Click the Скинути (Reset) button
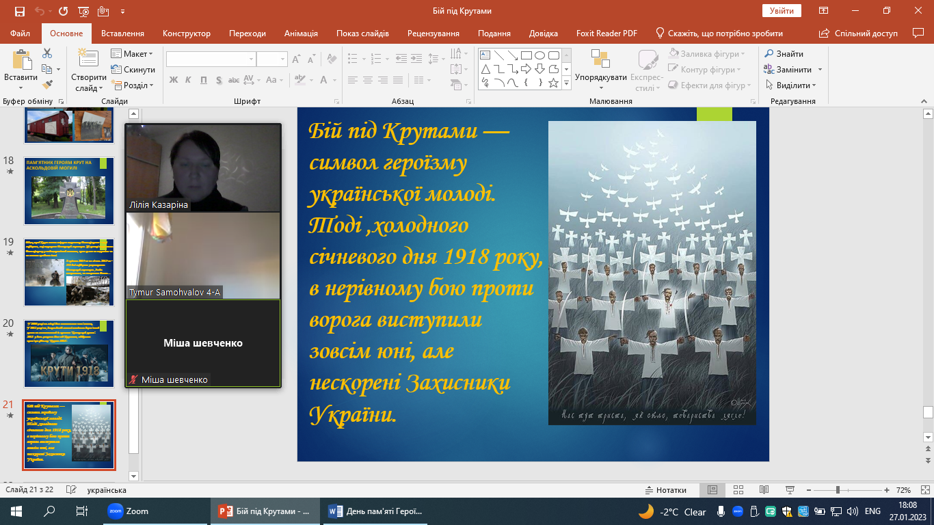 click(x=133, y=70)
